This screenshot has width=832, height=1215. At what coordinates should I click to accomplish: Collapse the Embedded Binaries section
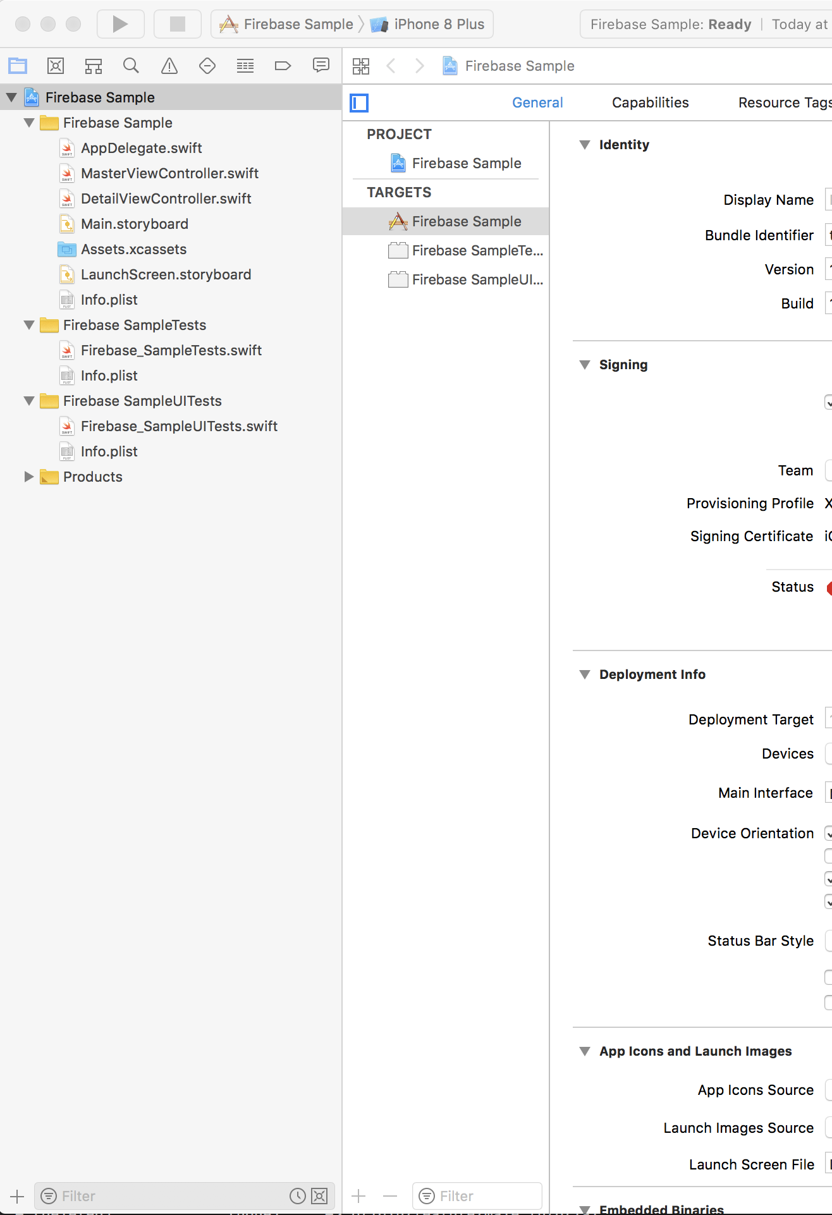coord(585,1209)
